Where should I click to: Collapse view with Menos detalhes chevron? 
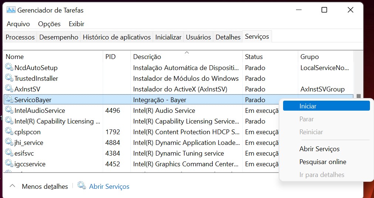13,186
